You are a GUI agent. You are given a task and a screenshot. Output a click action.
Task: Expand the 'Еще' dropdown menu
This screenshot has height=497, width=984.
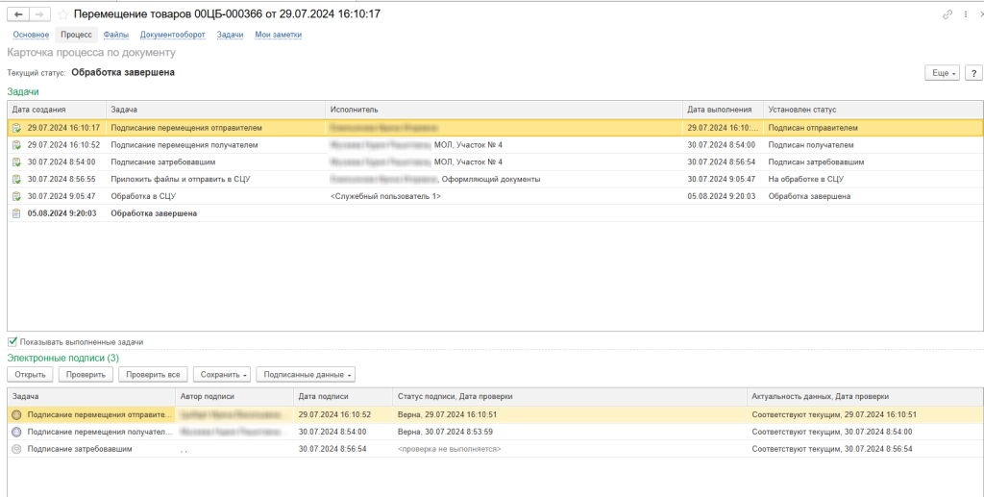click(x=941, y=73)
